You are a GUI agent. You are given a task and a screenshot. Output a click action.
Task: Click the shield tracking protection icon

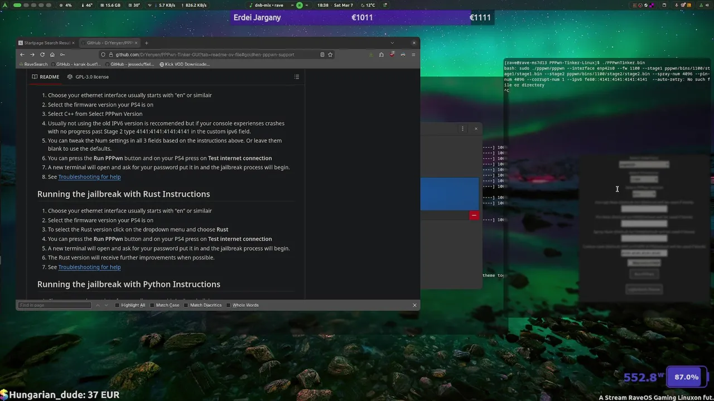pos(103,55)
